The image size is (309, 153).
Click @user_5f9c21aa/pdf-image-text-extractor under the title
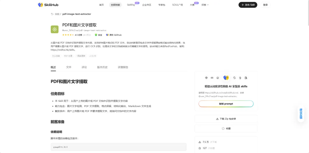point(84,30)
